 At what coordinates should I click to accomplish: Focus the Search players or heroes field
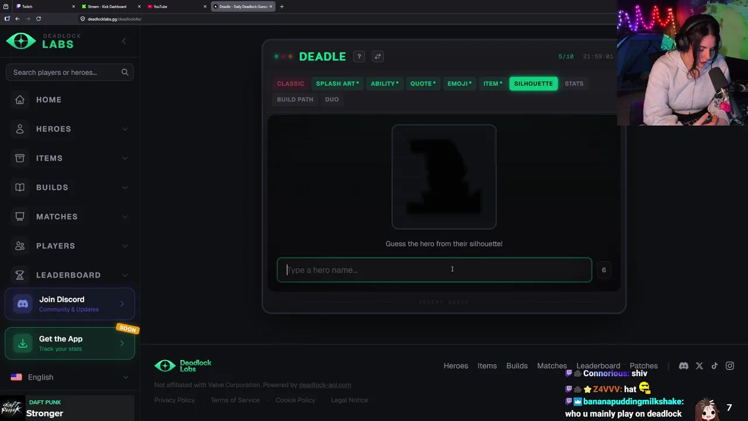tap(70, 73)
